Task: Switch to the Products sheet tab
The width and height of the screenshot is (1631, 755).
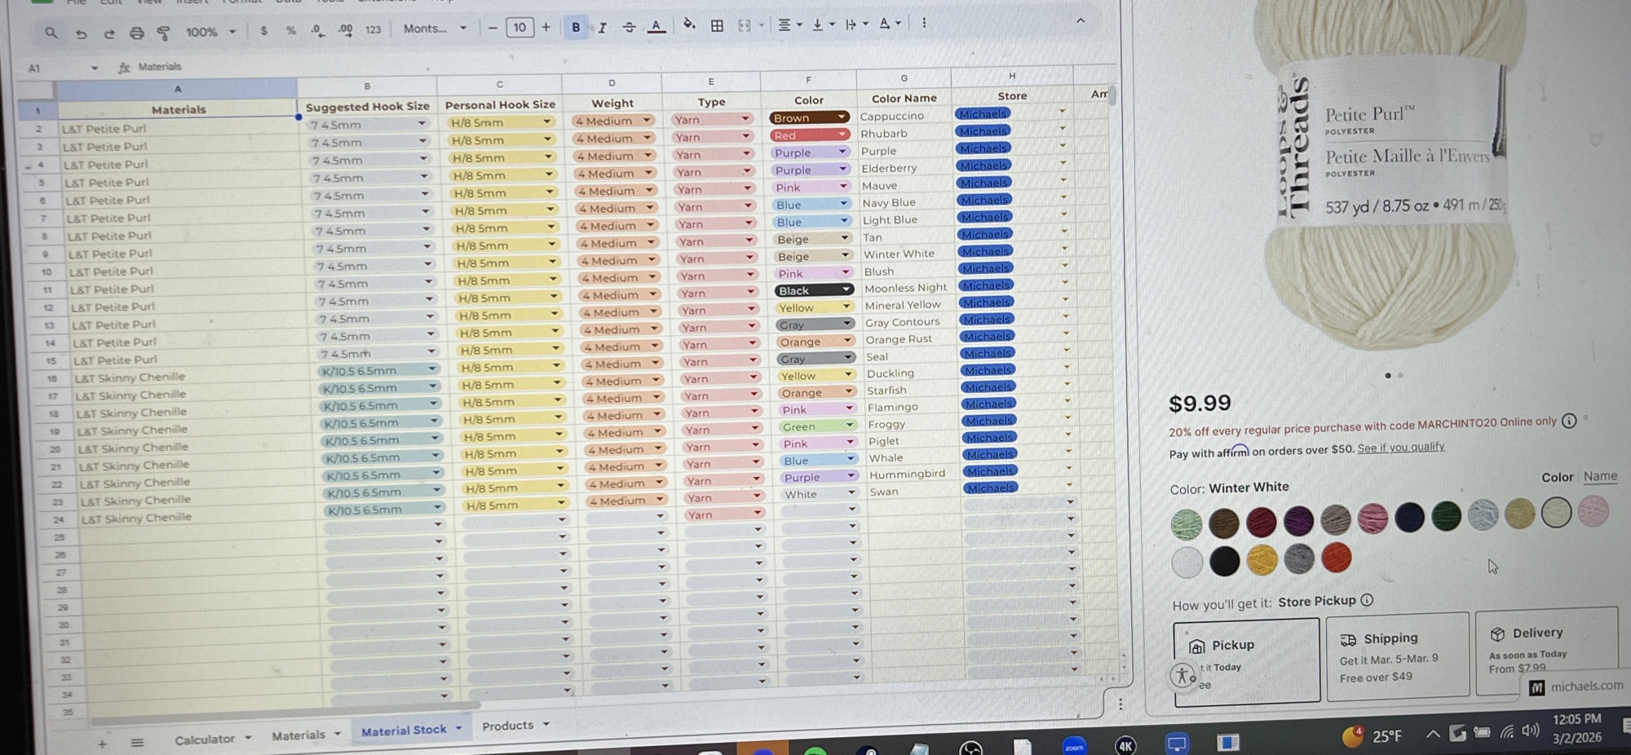Action: (x=507, y=726)
